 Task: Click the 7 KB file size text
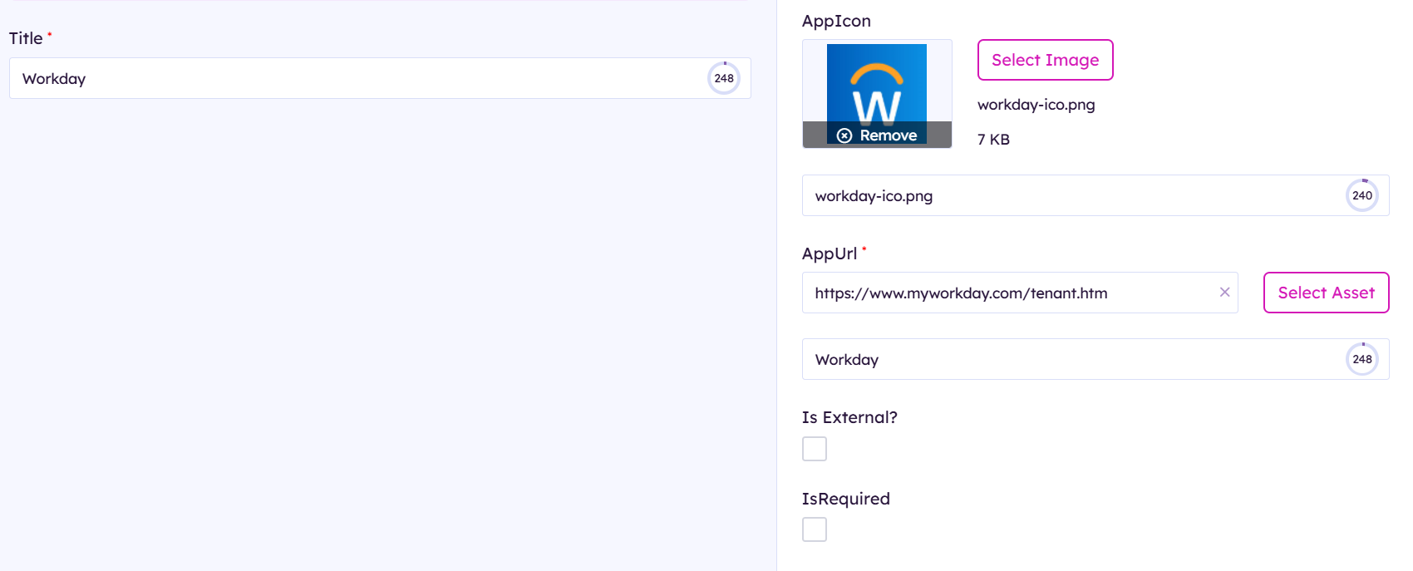993,140
